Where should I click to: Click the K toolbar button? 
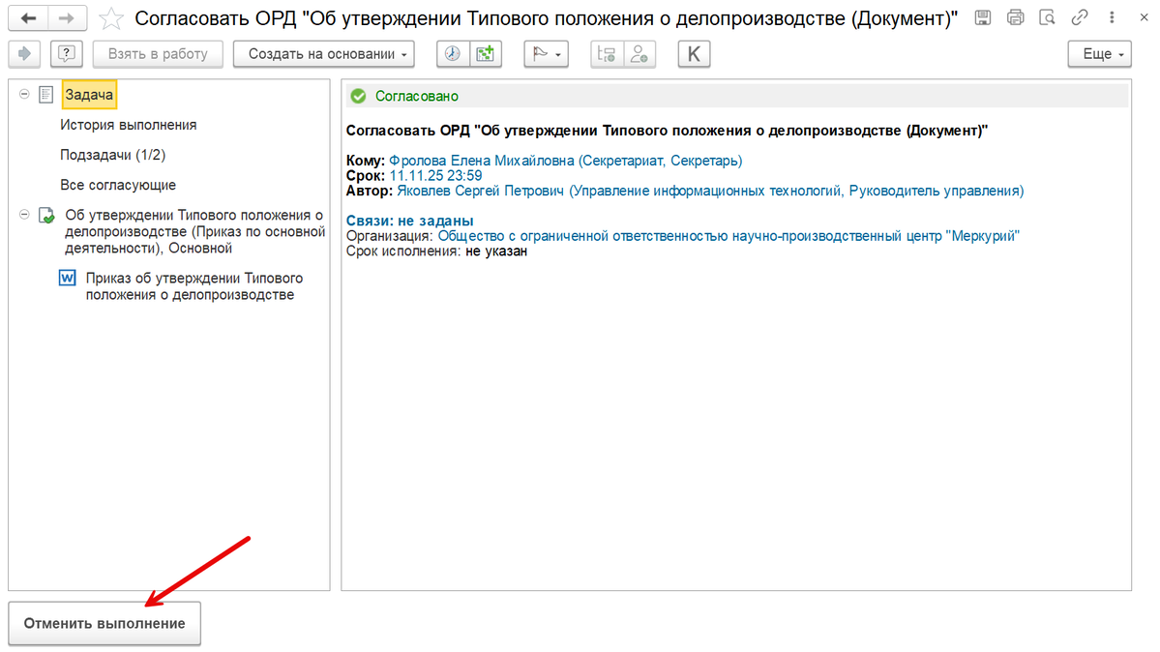click(x=694, y=54)
